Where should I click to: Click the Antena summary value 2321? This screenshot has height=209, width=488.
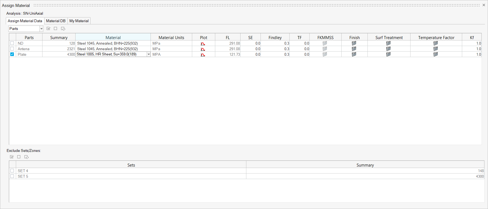tap(59, 49)
